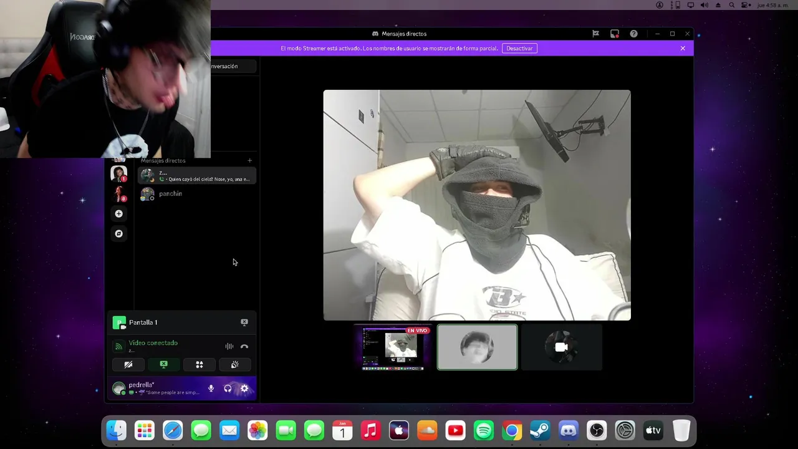The width and height of the screenshot is (798, 449).
Task: Open the server icon with notification badge 1
Action: pyautogui.click(x=118, y=173)
